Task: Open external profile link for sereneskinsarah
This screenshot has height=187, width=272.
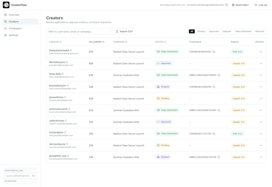Action: [69, 109]
